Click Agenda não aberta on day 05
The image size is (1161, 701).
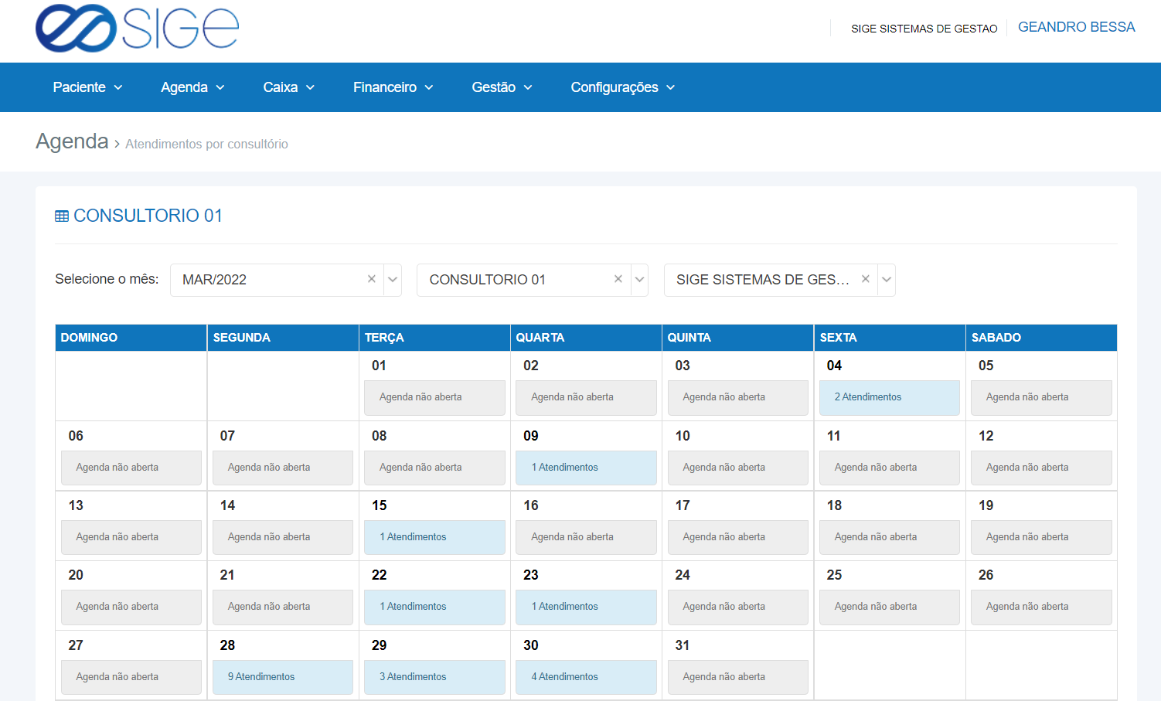1041,397
